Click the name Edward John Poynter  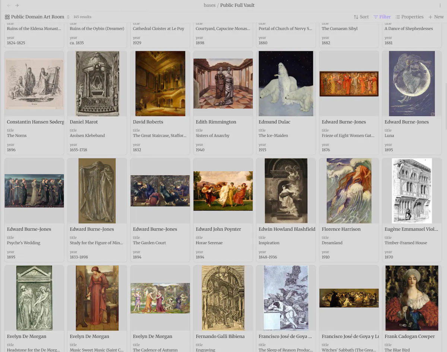tap(218, 229)
